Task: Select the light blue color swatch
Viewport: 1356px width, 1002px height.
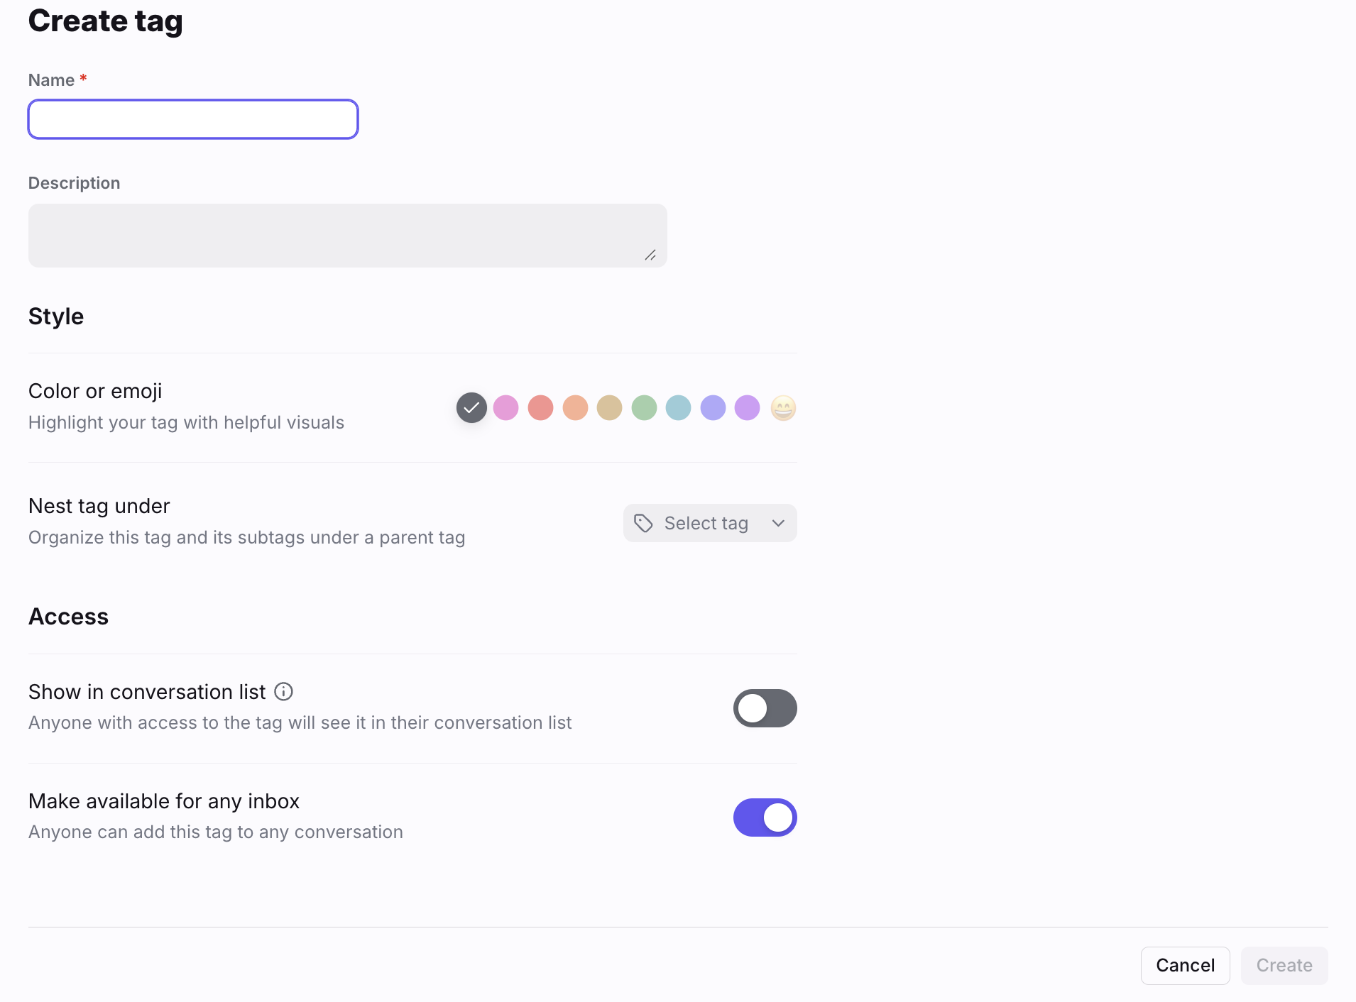Action: 678,408
